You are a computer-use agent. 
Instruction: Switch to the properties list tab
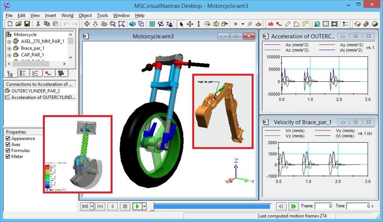coord(23,73)
